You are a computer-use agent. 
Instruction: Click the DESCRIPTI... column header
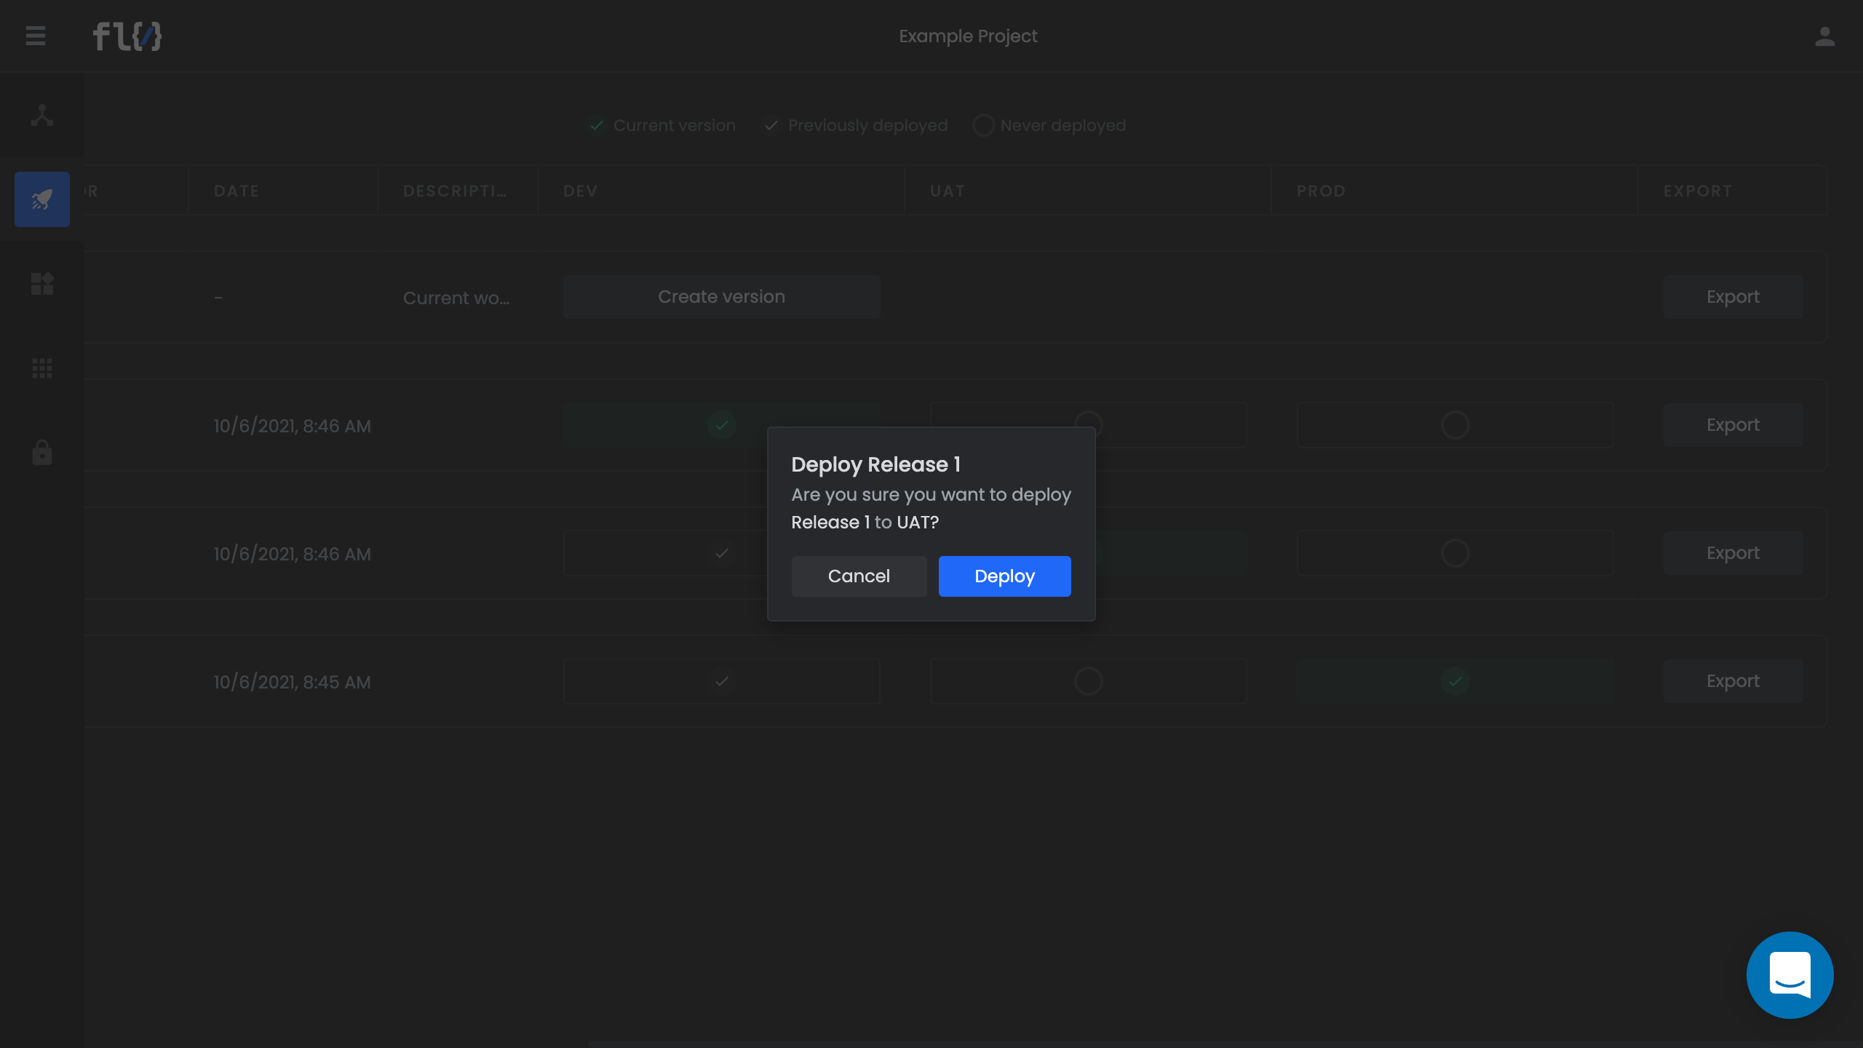coord(455,191)
